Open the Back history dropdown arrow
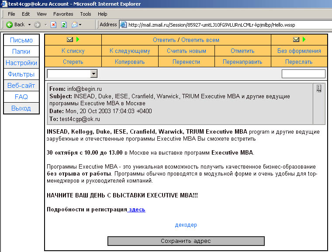 [29, 25]
